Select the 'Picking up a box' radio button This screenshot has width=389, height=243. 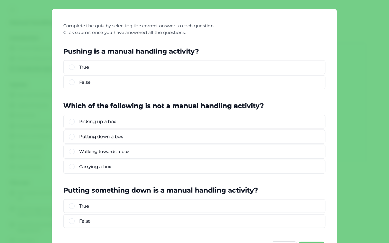coord(72,121)
